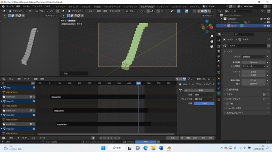Open the マーカー menu in NLA header
This screenshot has width=272, height=152.
pos(27,79)
